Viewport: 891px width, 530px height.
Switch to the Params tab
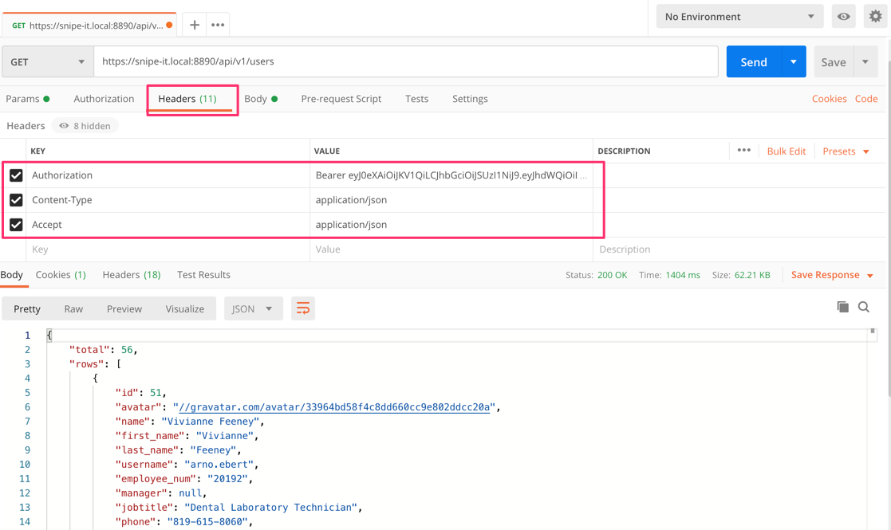pos(27,99)
